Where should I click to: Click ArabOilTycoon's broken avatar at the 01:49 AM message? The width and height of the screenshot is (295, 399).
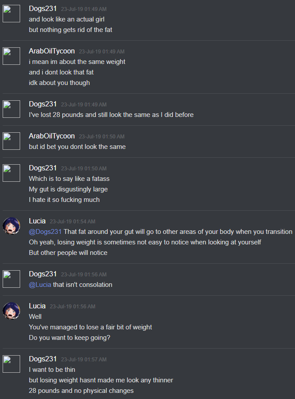click(11, 56)
